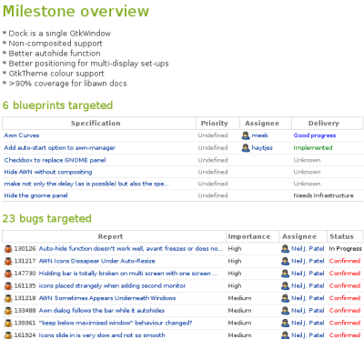Click assignee person icon in bug 130126 row

[x=285, y=249]
